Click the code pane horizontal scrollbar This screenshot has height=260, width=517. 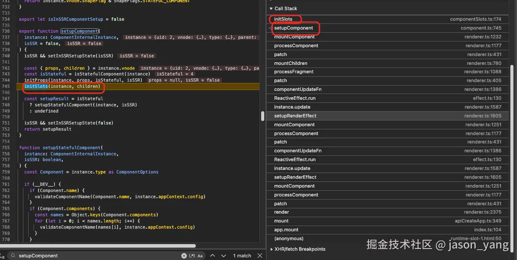98,246
